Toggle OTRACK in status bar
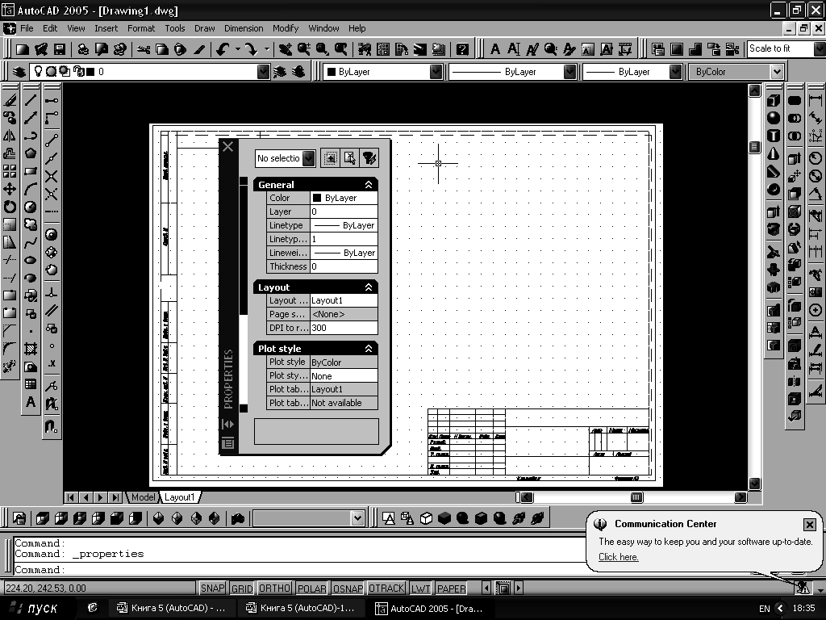Screen dimensions: 826x620 click(386, 588)
